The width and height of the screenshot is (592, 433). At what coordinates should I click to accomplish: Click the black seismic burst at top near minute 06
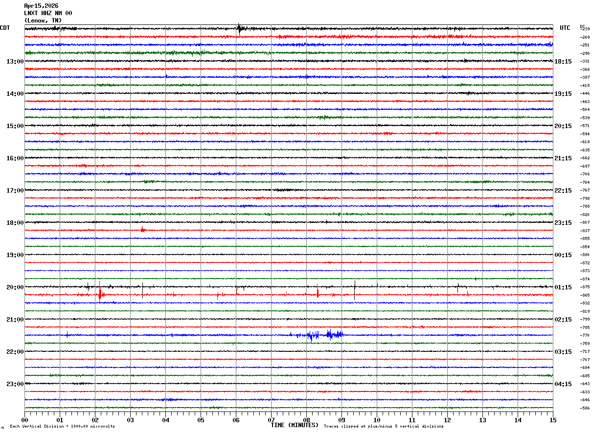click(240, 28)
